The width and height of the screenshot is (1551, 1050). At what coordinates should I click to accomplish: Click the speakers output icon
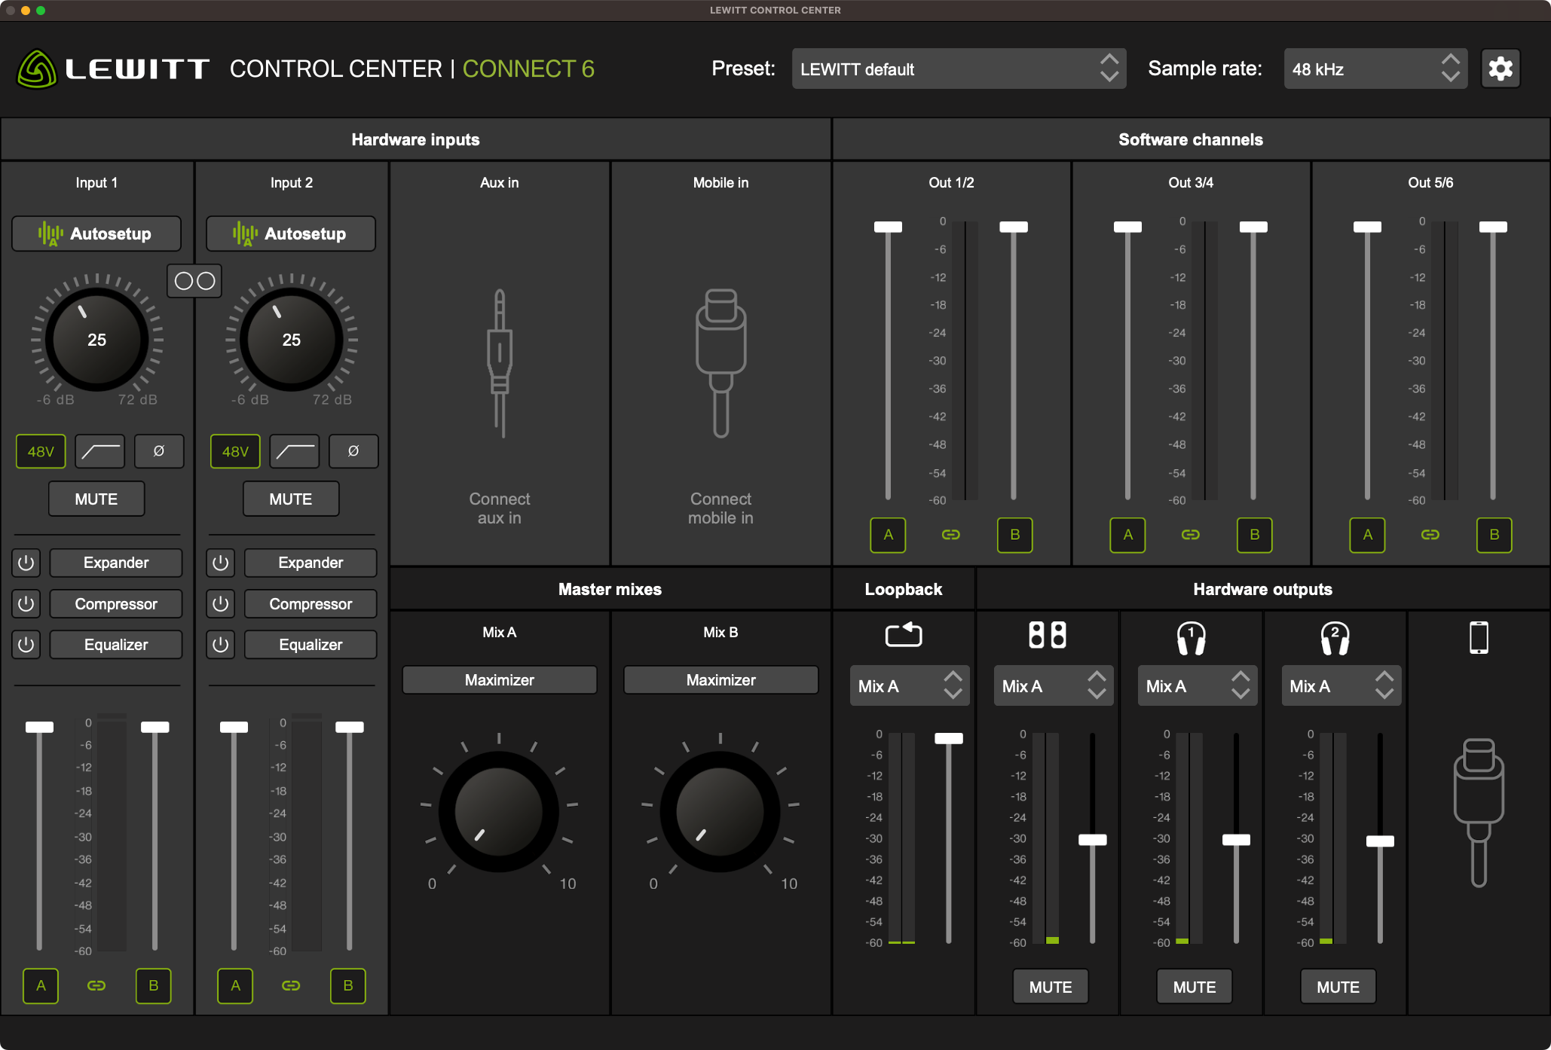click(1048, 635)
